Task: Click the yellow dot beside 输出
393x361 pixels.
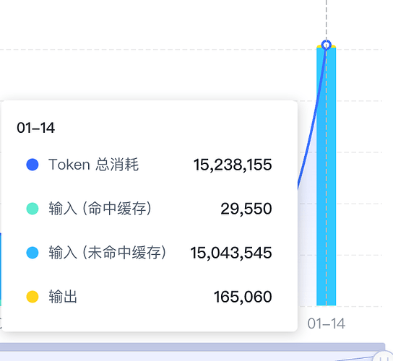Action: [33, 297]
